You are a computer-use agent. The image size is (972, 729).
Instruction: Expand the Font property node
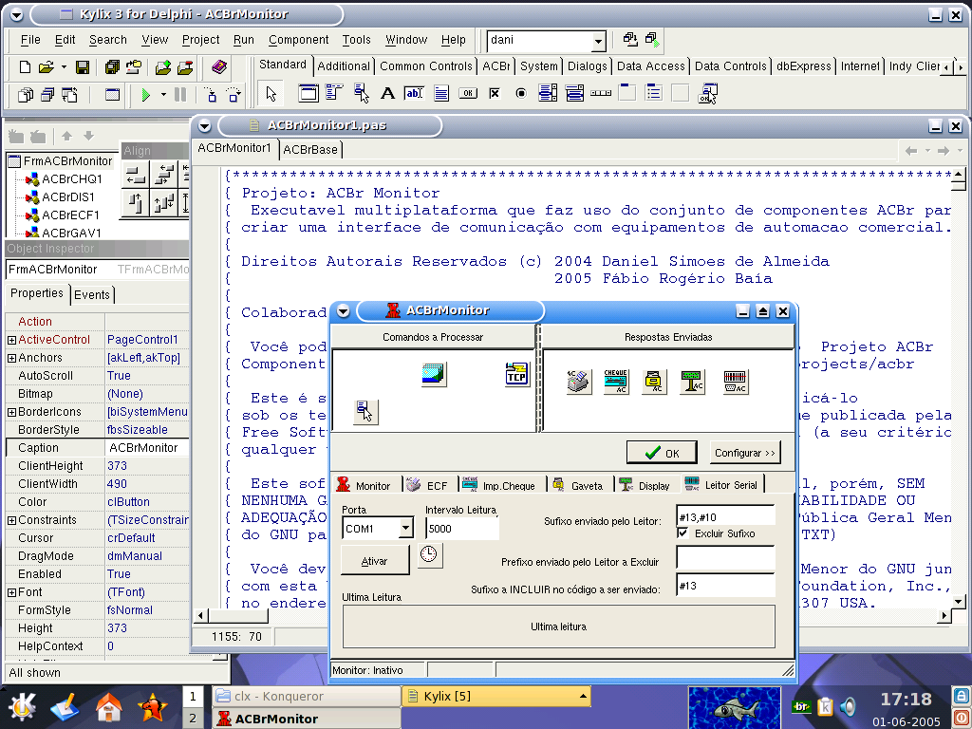coord(11,592)
